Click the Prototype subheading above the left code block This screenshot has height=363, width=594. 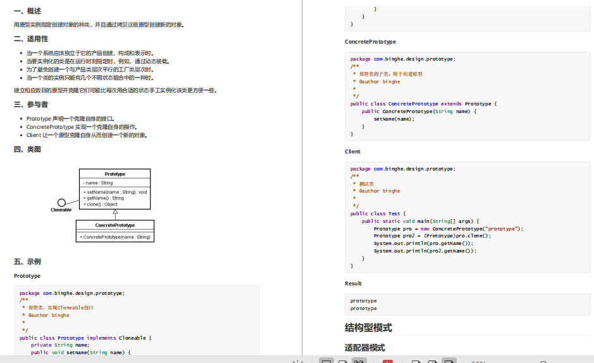coord(27,276)
